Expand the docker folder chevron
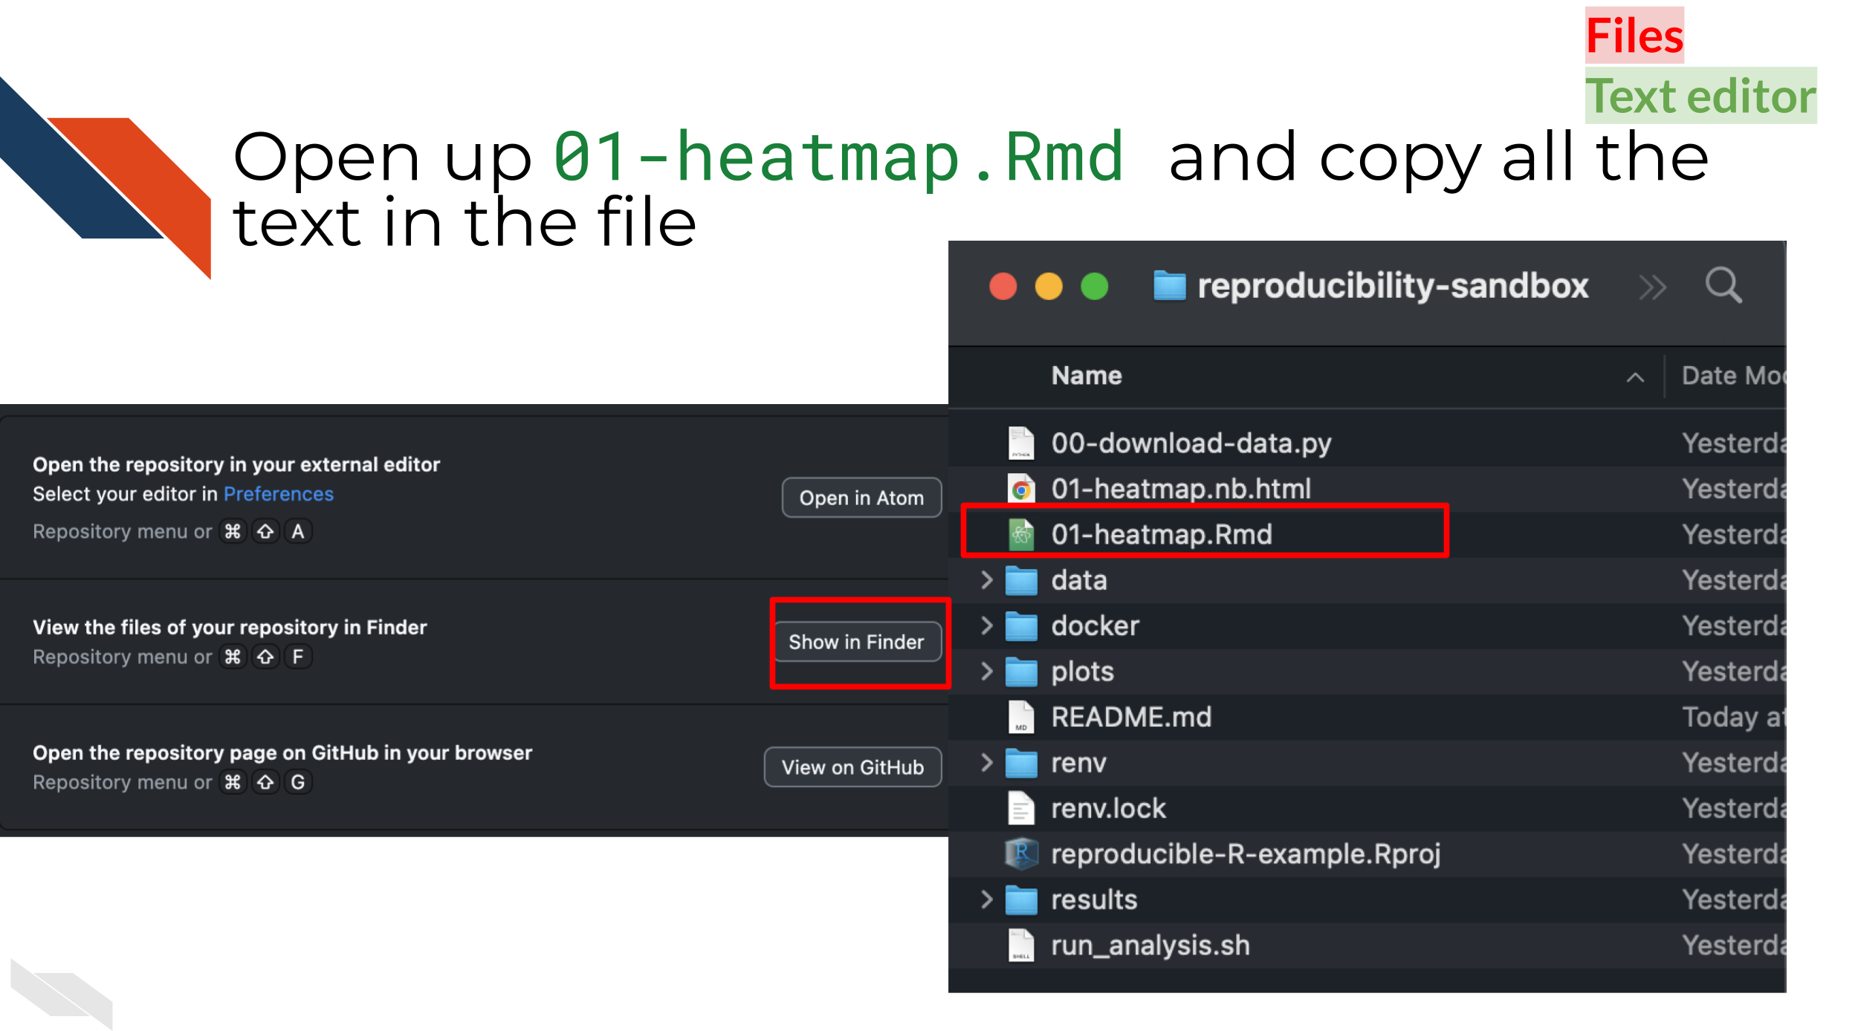 click(986, 625)
